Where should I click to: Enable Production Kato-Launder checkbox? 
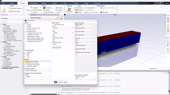pos(26,65)
